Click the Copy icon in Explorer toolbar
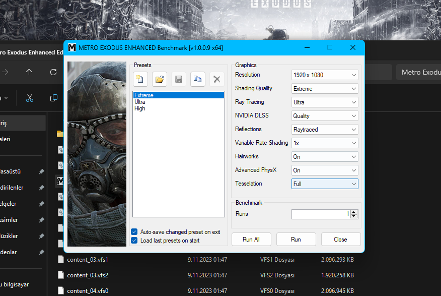 click(54, 98)
